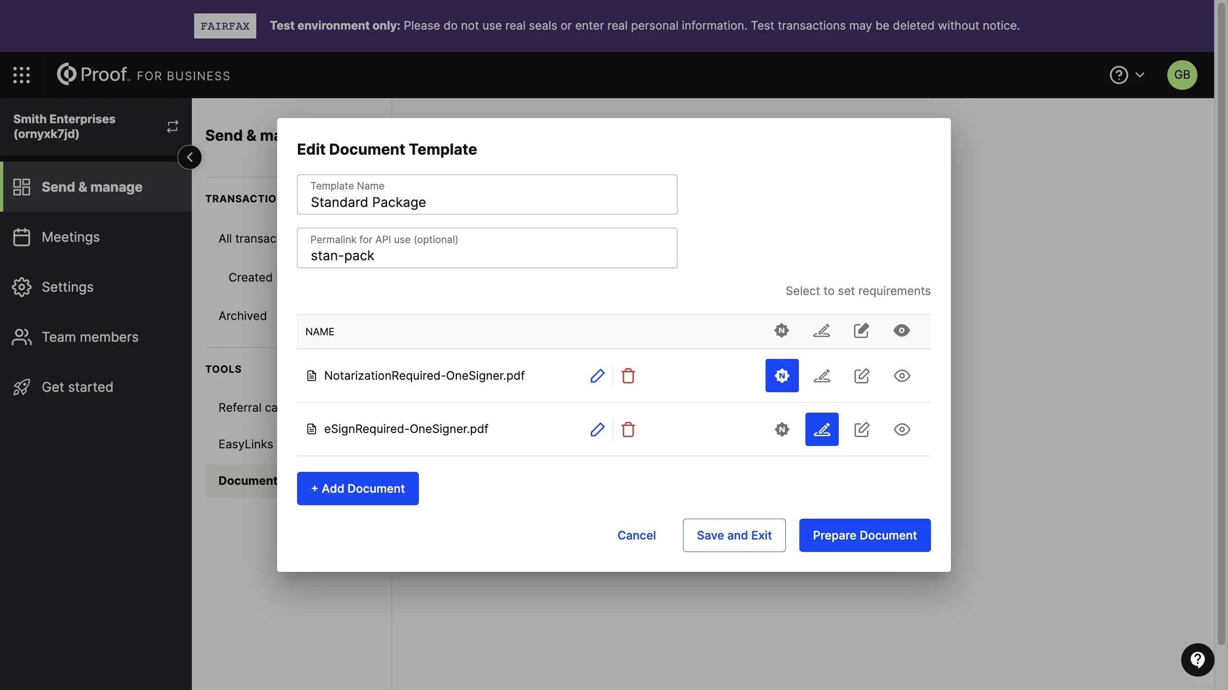Click file icon beside NotarizationRequired-OneSigner.pdf

tap(311, 376)
